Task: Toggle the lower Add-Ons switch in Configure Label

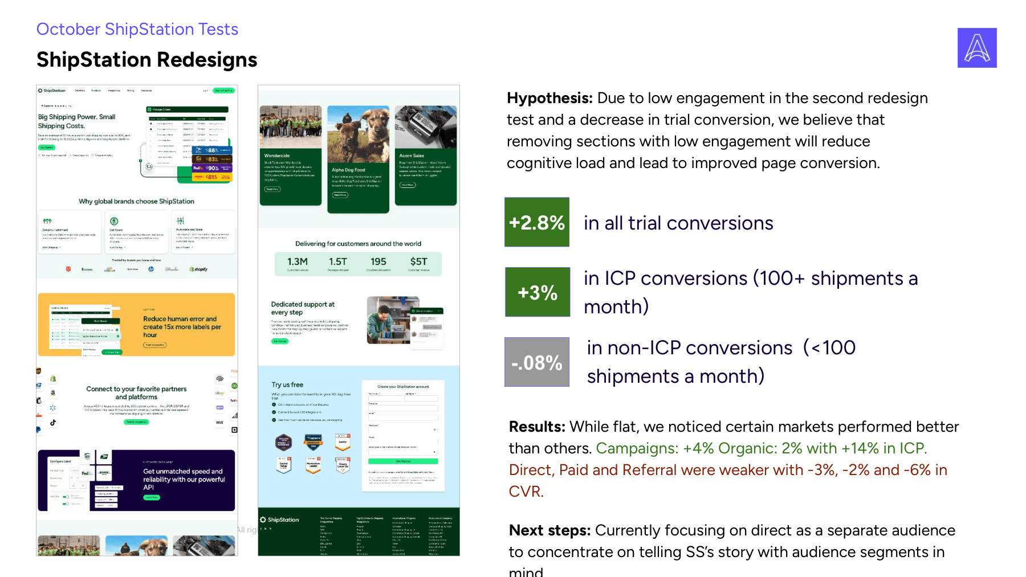Action: coord(66,504)
